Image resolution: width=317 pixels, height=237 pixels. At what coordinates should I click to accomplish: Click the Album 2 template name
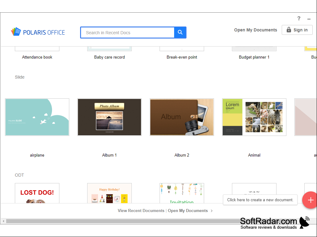[182, 155]
